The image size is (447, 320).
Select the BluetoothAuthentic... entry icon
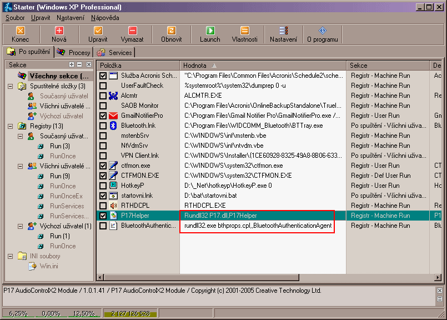pyautogui.click(x=113, y=226)
